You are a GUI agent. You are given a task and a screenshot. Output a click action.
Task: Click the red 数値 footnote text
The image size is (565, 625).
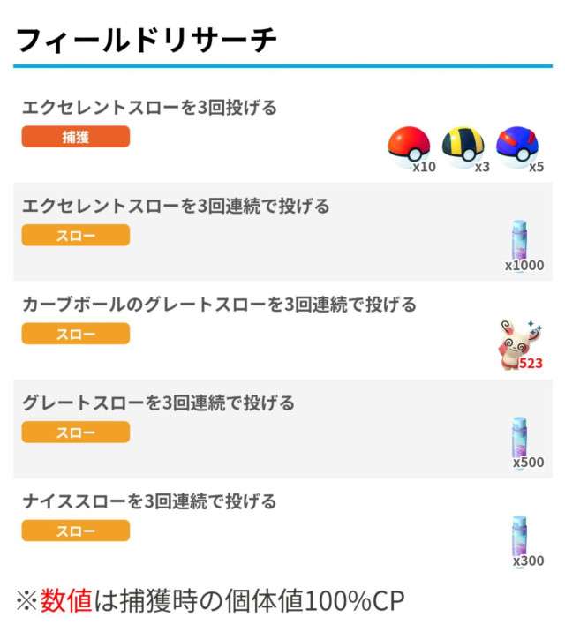point(65,601)
